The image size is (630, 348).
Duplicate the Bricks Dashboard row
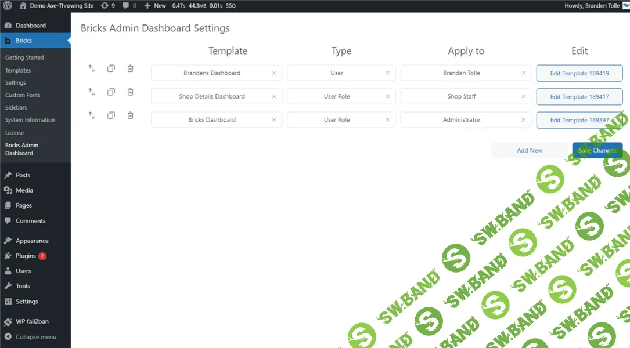point(111,115)
